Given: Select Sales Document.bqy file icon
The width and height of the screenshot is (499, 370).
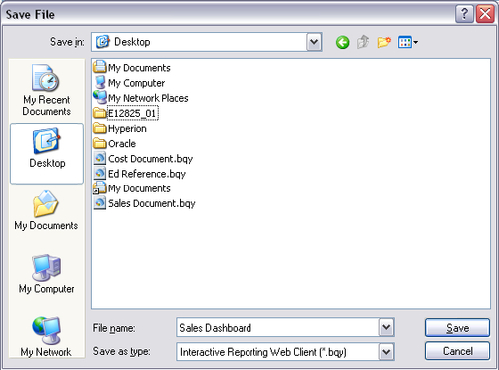Looking at the screenshot, I should coord(100,203).
